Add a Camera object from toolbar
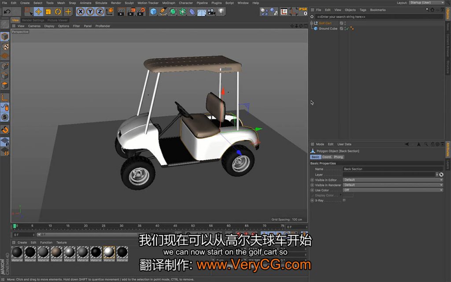This screenshot has width=451, height=282. (211, 11)
